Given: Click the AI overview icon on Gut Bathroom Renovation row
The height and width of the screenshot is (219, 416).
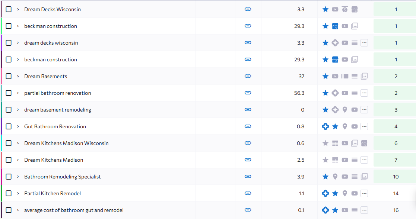Looking at the screenshot, I should (x=326, y=126).
